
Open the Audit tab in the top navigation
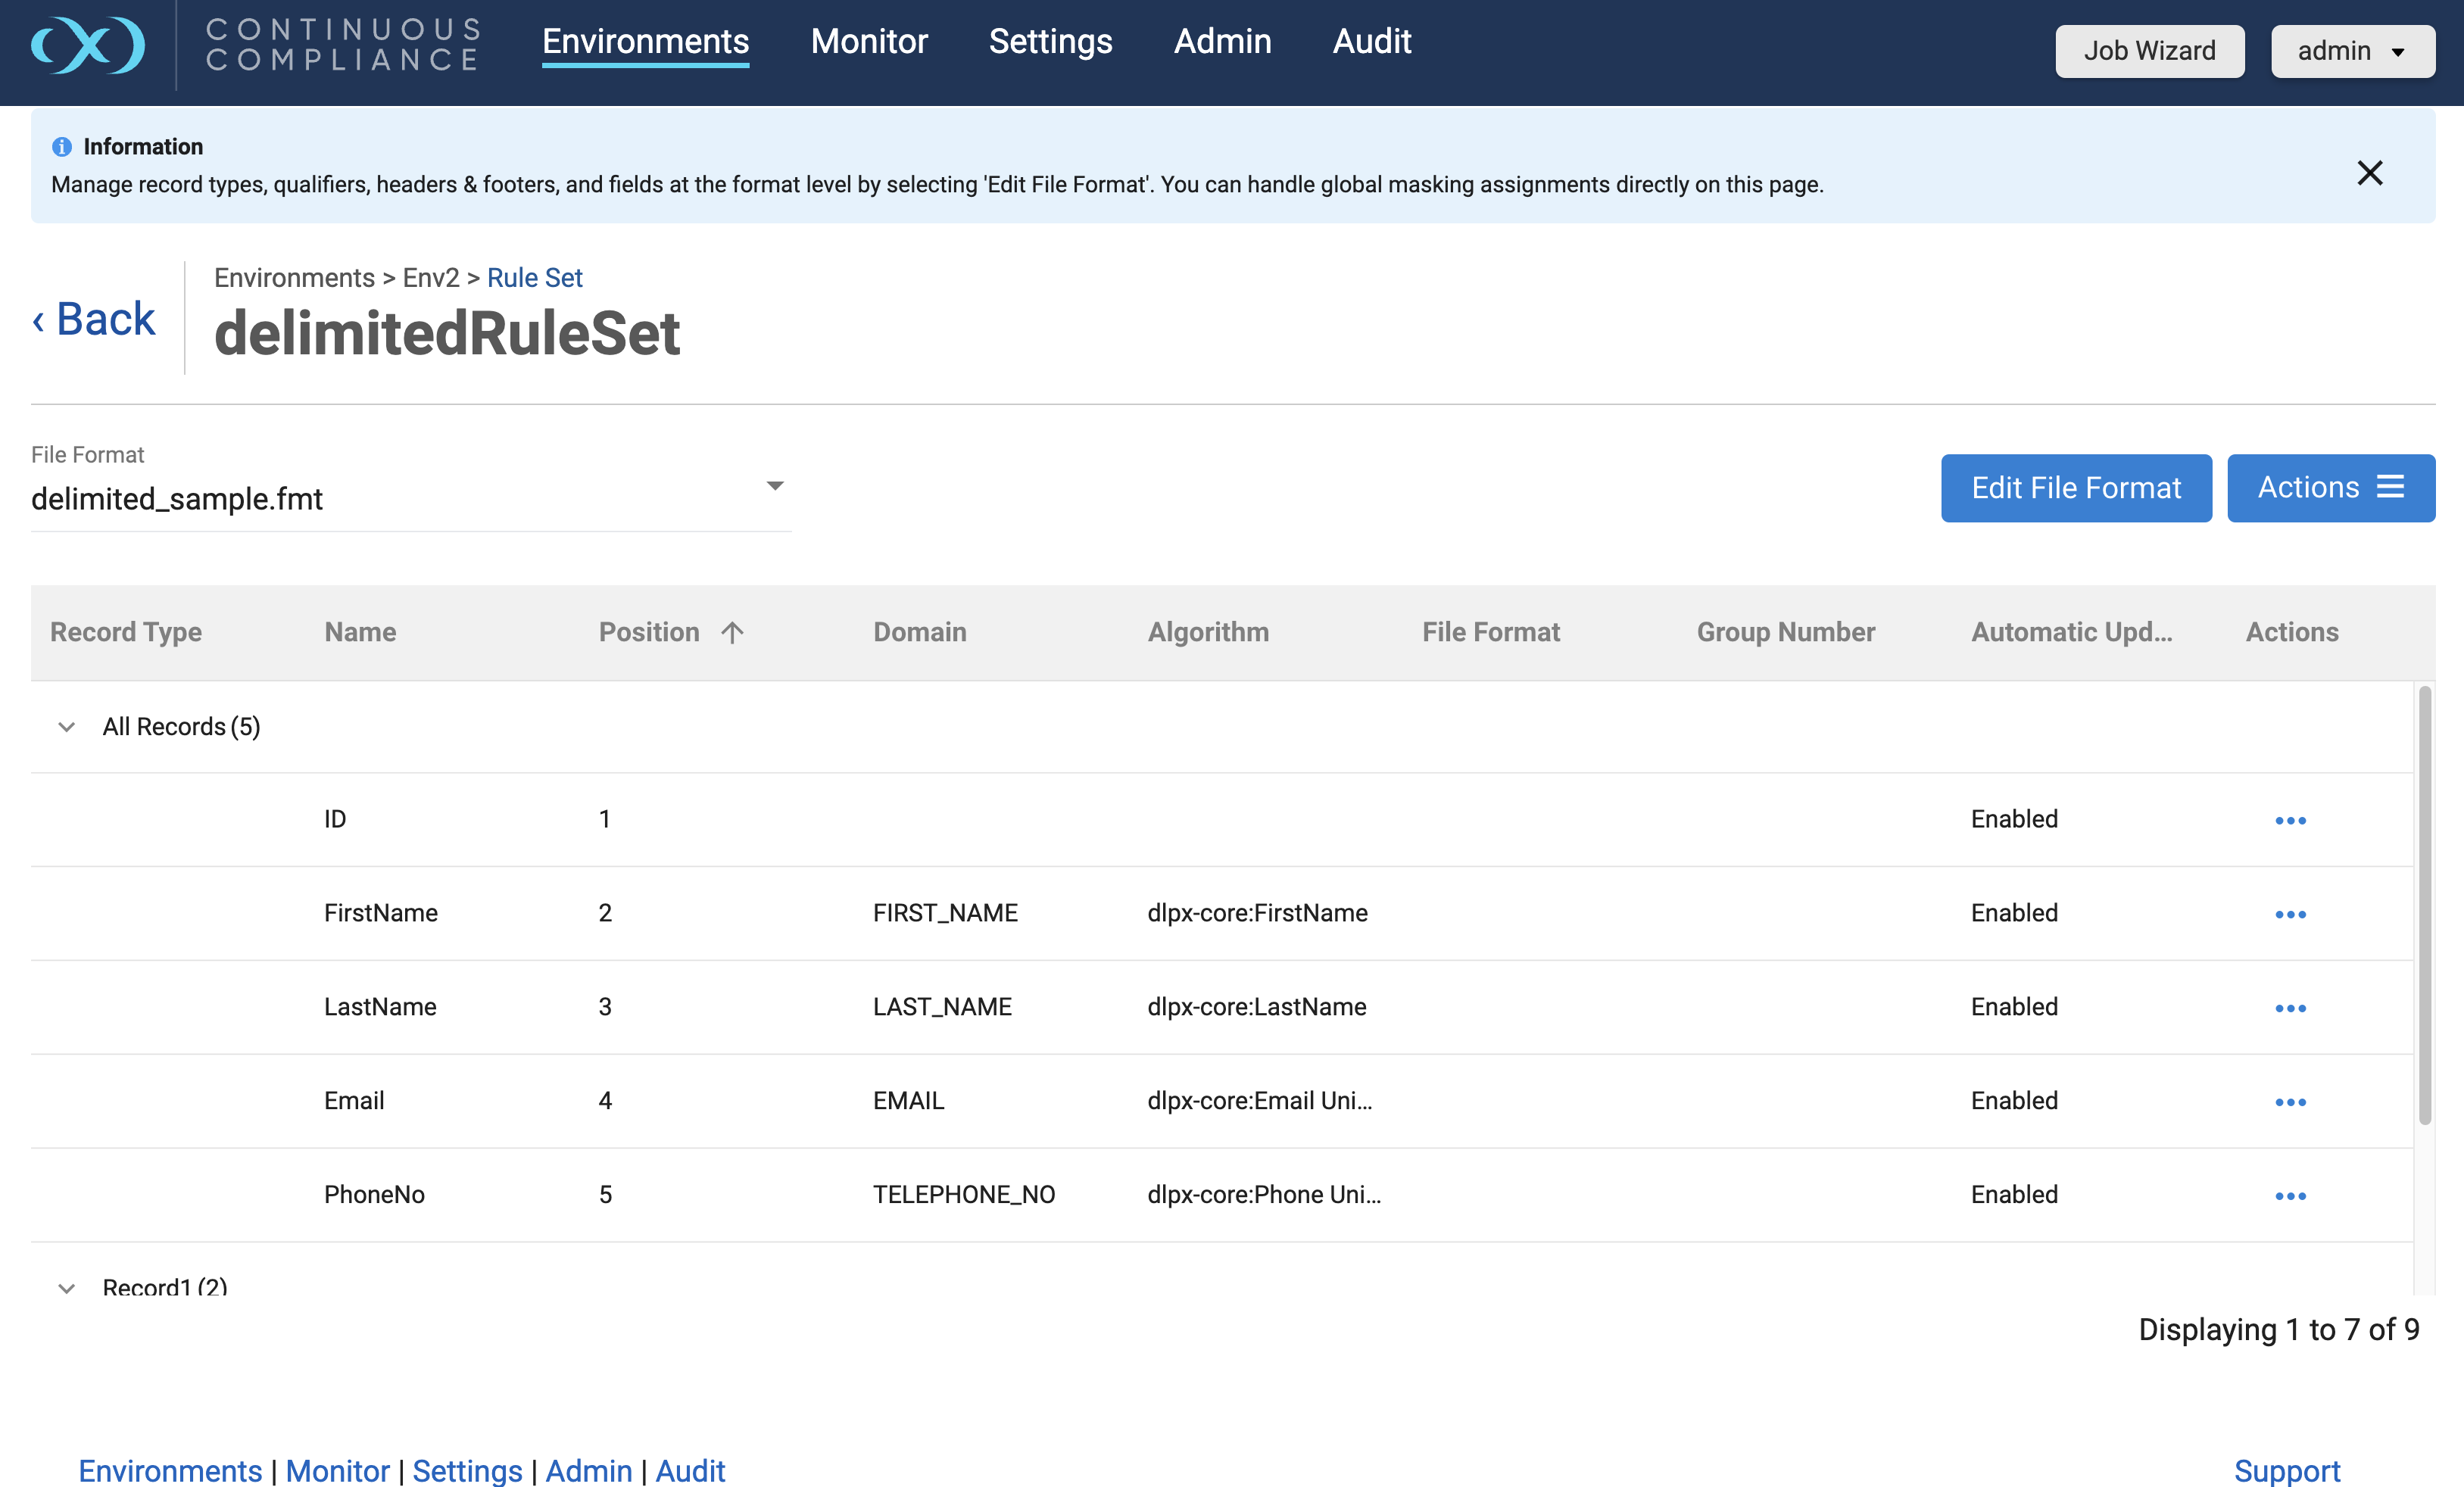pyautogui.click(x=1371, y=41)
